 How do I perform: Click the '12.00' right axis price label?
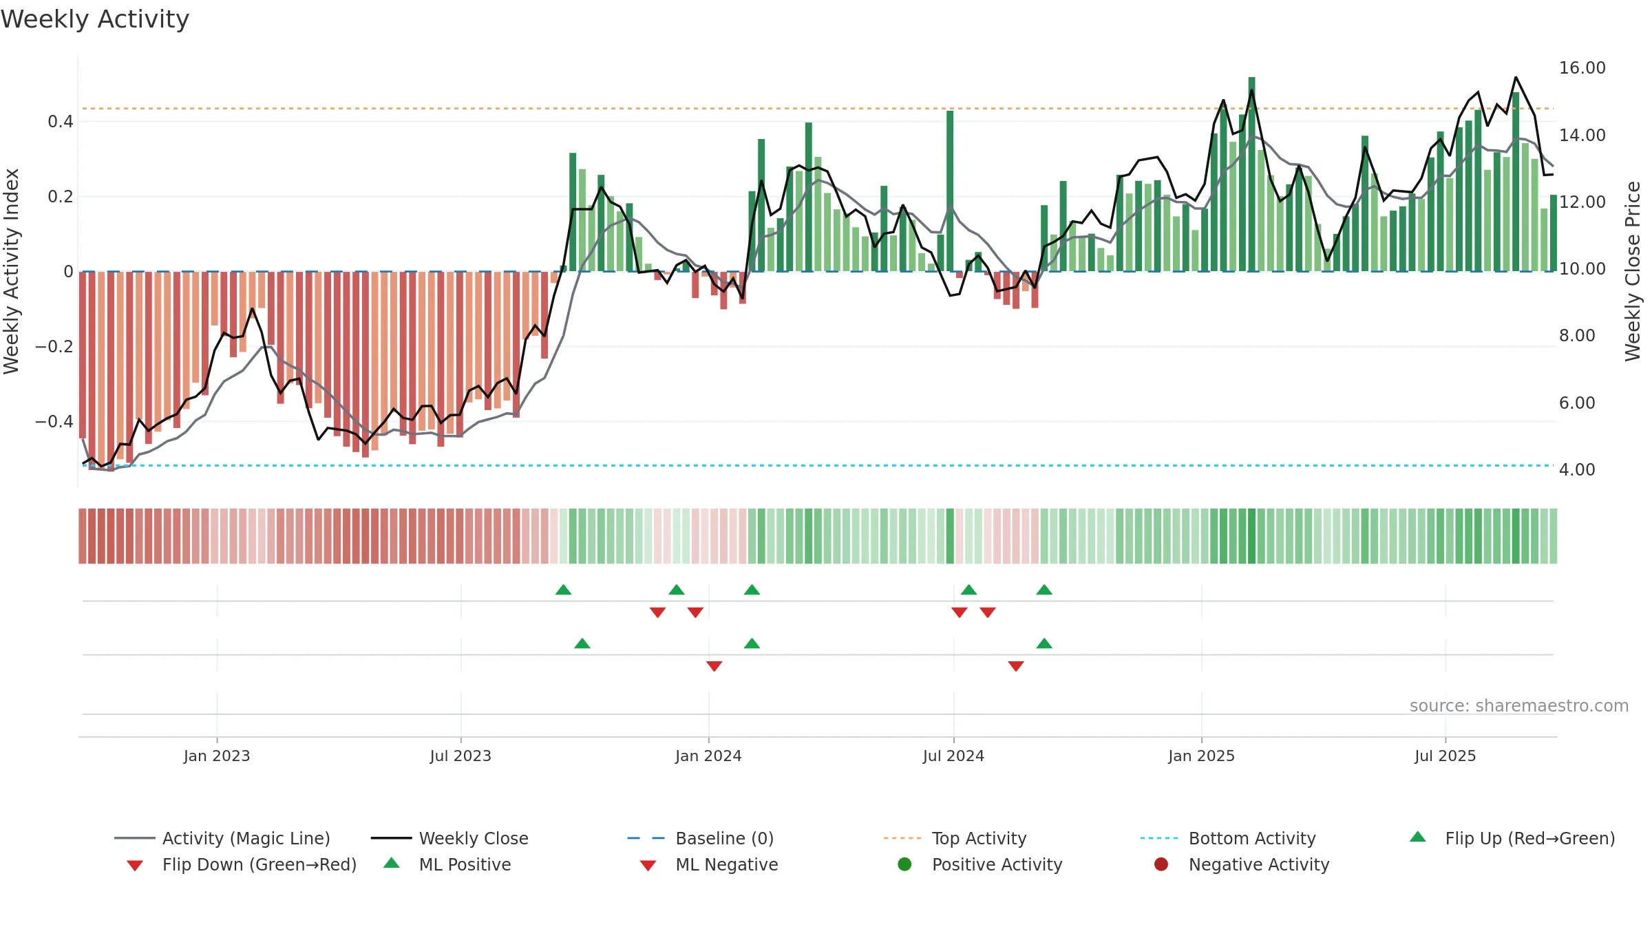point(1582,202)
